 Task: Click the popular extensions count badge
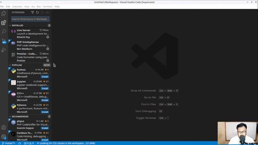47,65
